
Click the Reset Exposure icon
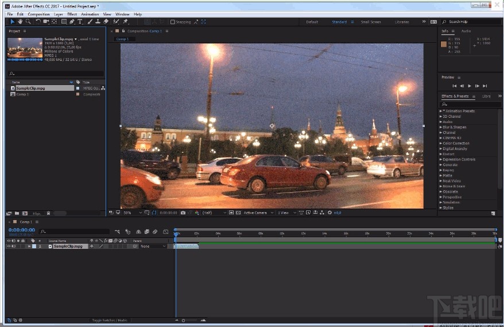(329, 213)
